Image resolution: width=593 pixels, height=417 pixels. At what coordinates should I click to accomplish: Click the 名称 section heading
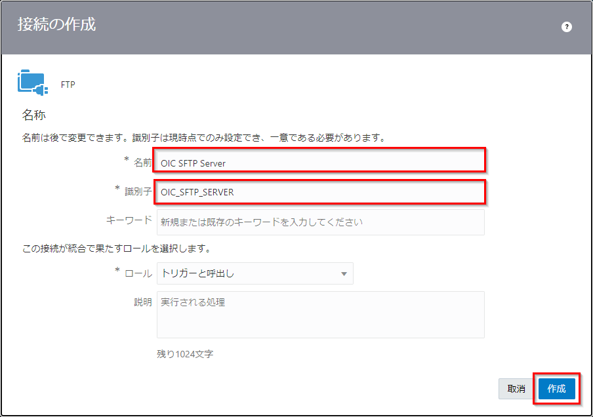tap(33, 115)
